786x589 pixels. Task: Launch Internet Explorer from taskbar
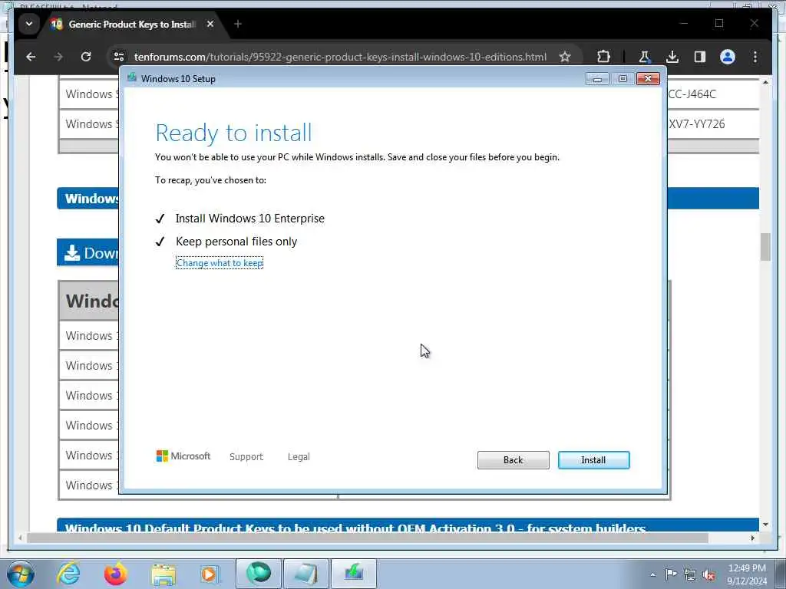(x=68, y=574)
